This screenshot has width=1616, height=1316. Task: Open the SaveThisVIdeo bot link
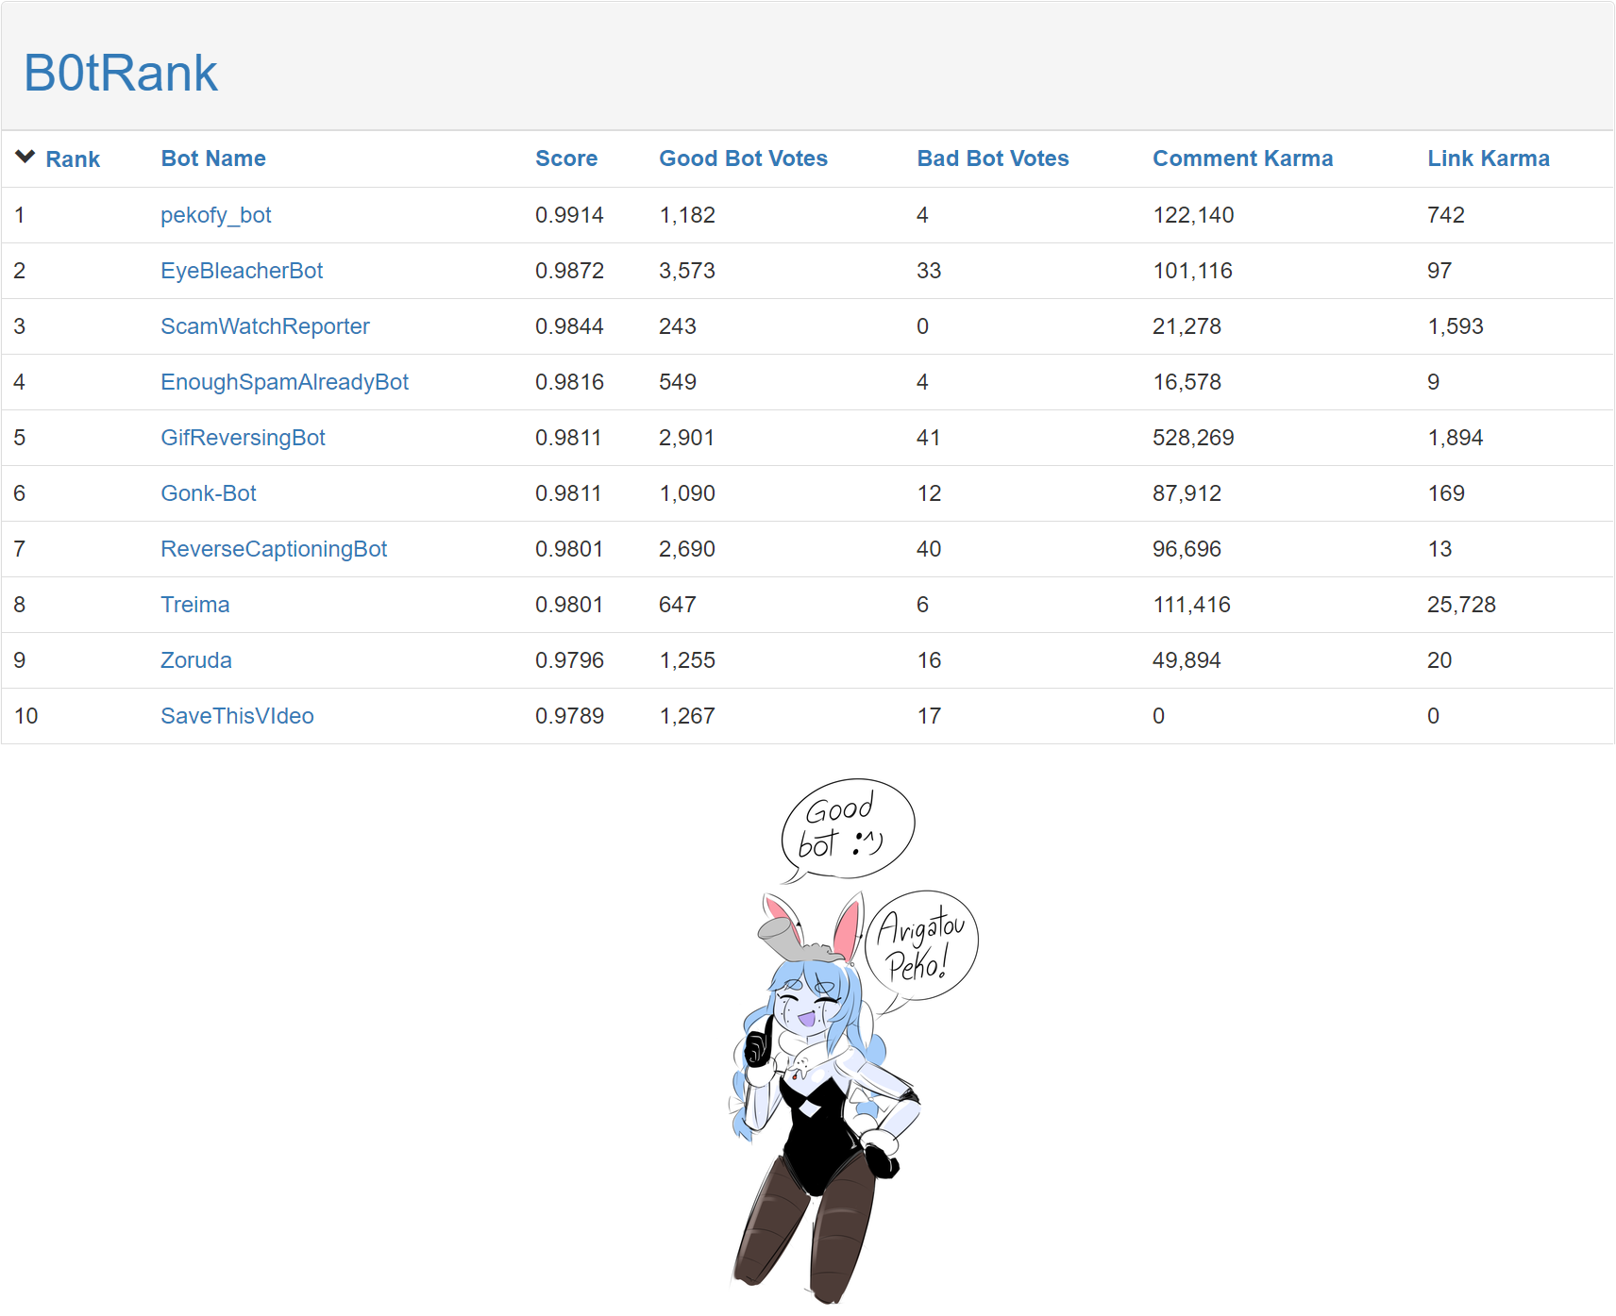pyautogui.click(x=237, y=716)
